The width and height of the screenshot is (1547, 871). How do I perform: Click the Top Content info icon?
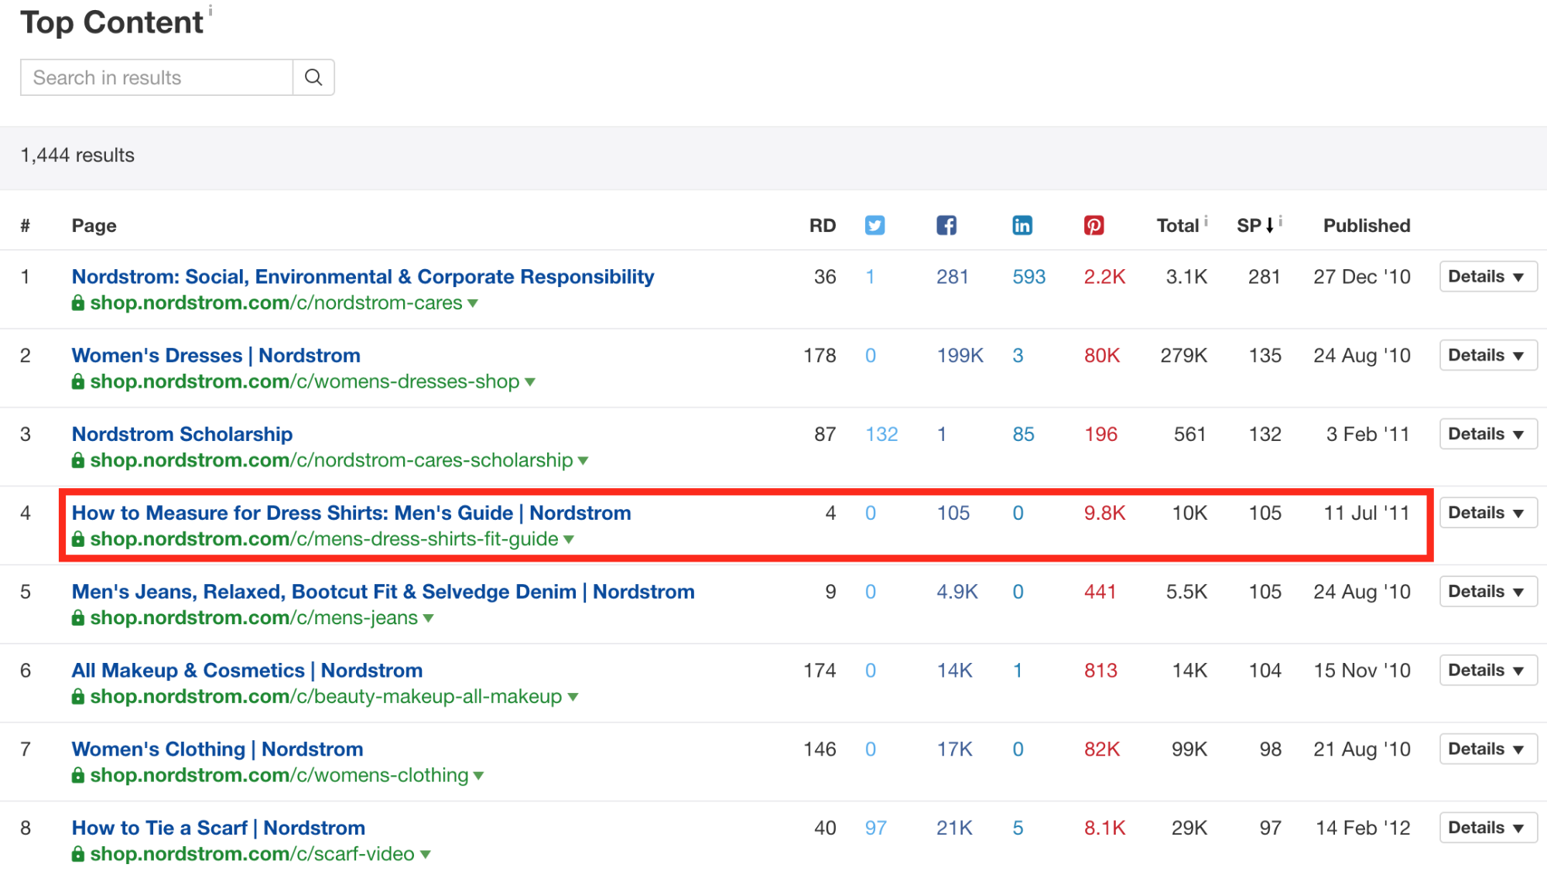click(210, 11)
